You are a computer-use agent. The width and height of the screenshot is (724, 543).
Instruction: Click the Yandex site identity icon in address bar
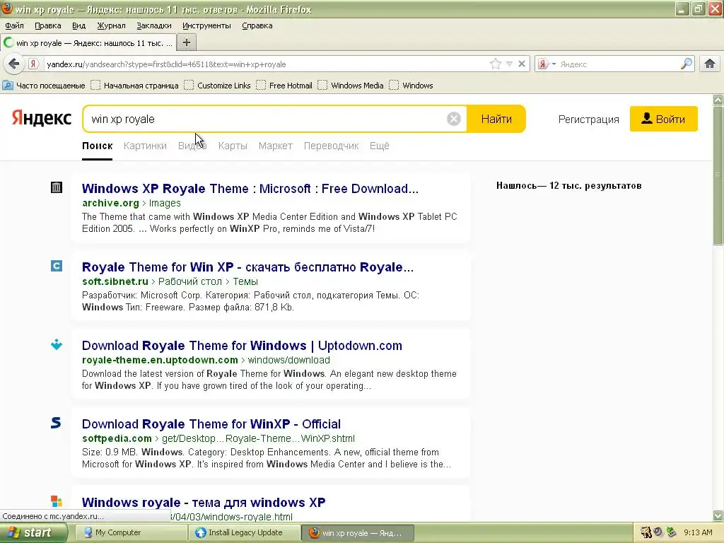tap(33, 64)
